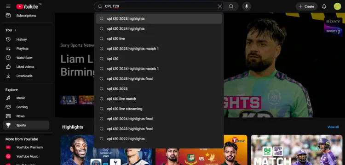The height and width of the screenshot is (165, 345).
Task: Click the News icon
Action: (x=8, y=116)
